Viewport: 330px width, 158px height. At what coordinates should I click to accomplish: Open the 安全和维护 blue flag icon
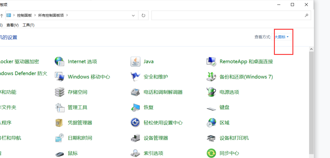(135, 77)
